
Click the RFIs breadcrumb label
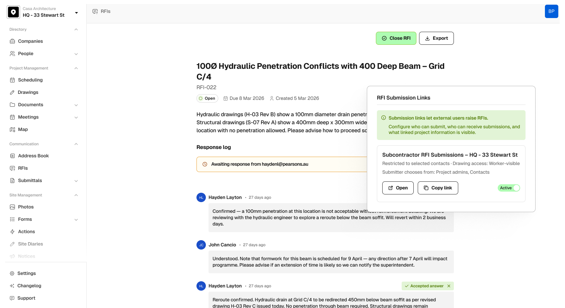tap(105, 11)
